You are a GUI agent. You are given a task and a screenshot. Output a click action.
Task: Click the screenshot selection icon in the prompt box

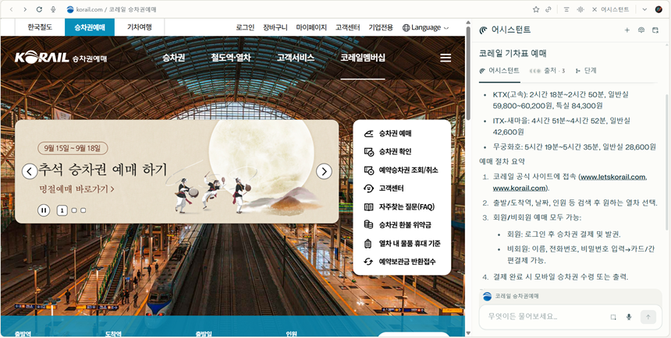(613, 317)
